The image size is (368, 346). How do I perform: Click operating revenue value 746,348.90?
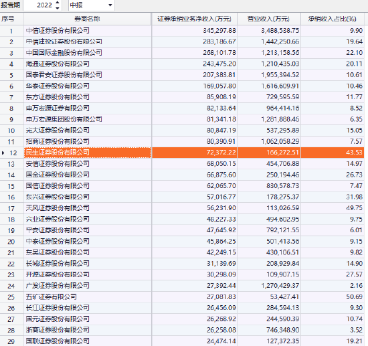click(x=283, y=330)
